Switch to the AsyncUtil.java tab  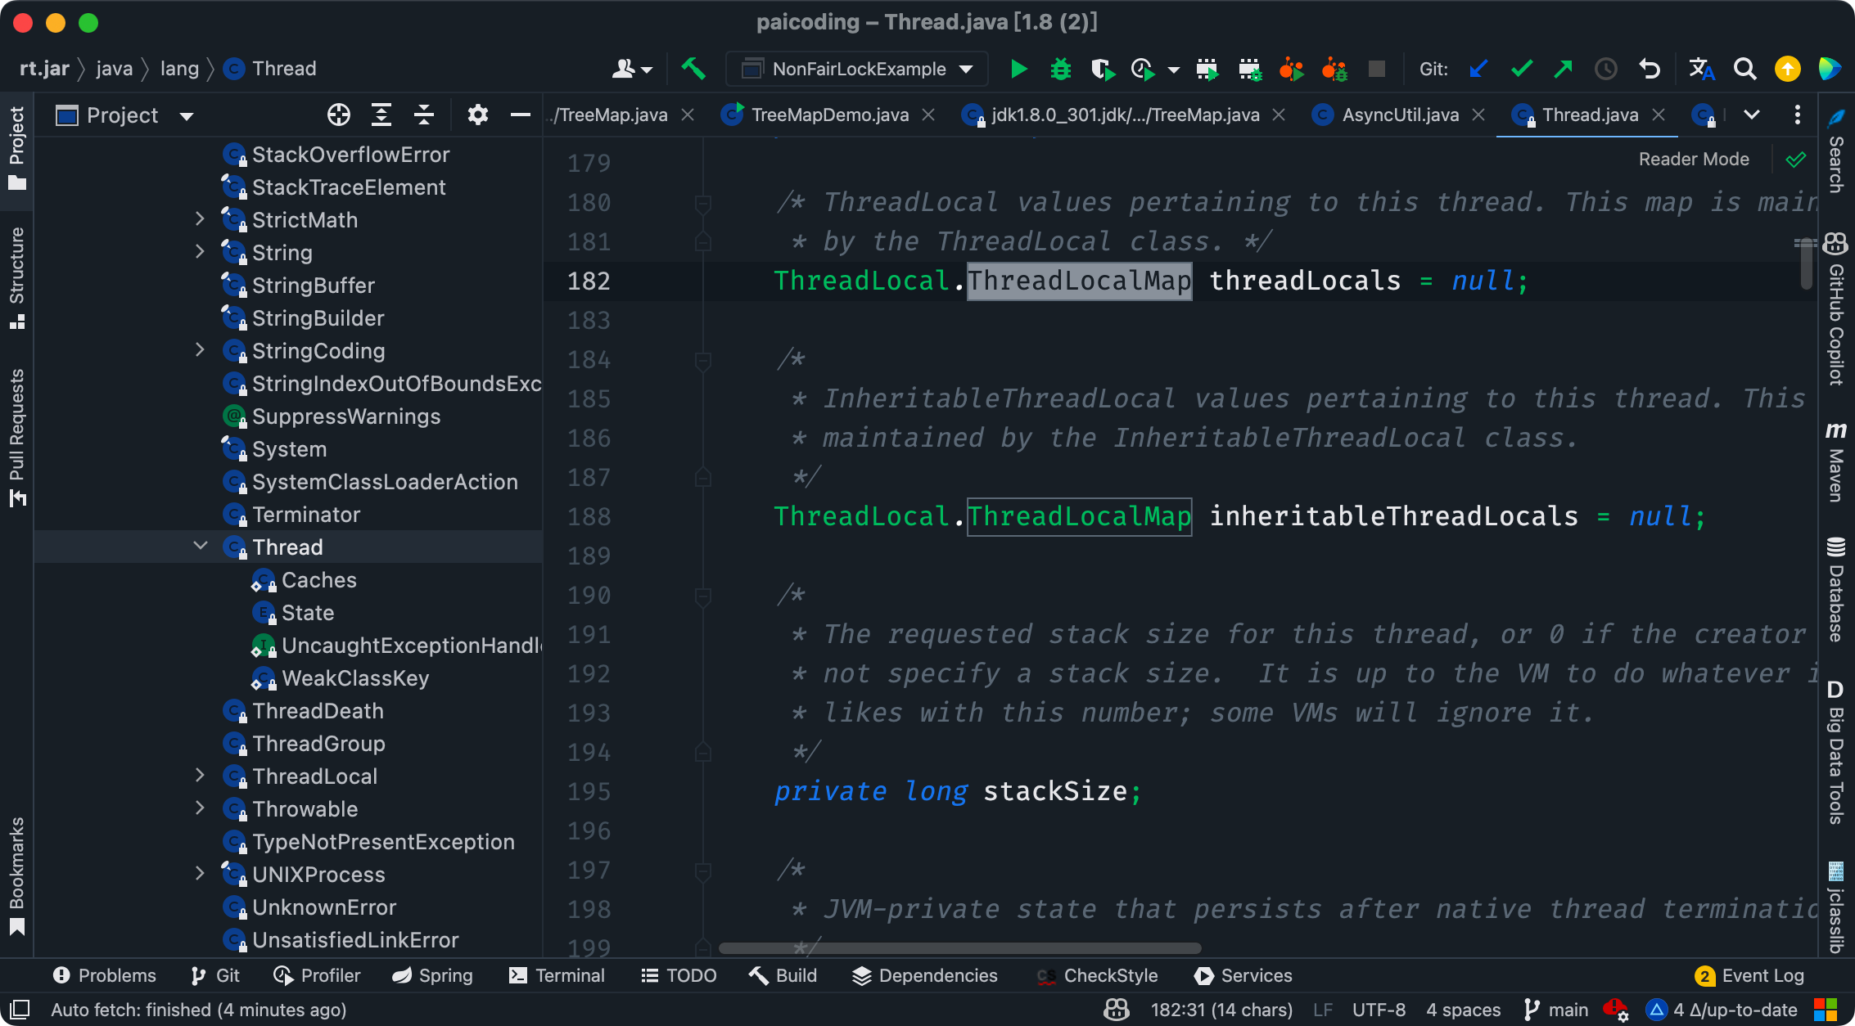[x=1400, y=115]
